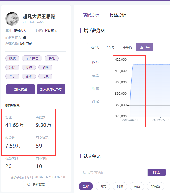Click the 上海 静安 region text
The width and height of the screenshot is (170, 193).
coord(51,31)
